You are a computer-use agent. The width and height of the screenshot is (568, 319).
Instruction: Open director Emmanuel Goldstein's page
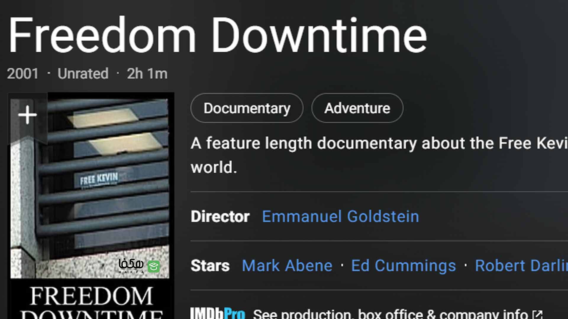point(341,217)
